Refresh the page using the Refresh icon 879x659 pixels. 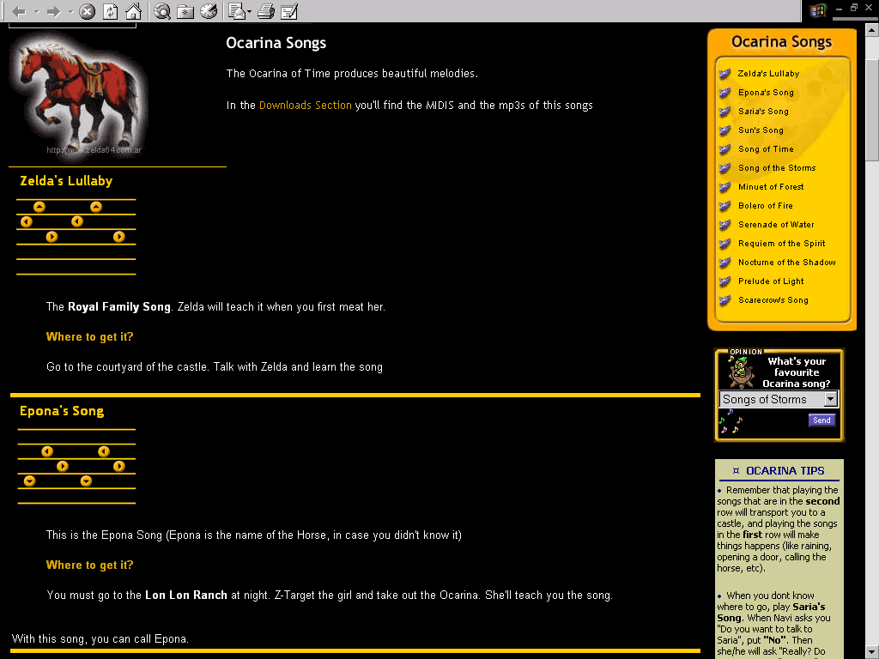tap(110, 11)
